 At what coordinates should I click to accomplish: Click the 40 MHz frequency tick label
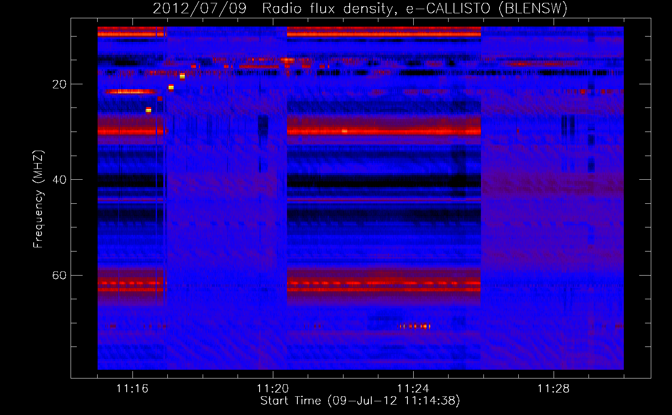[59, 180]
